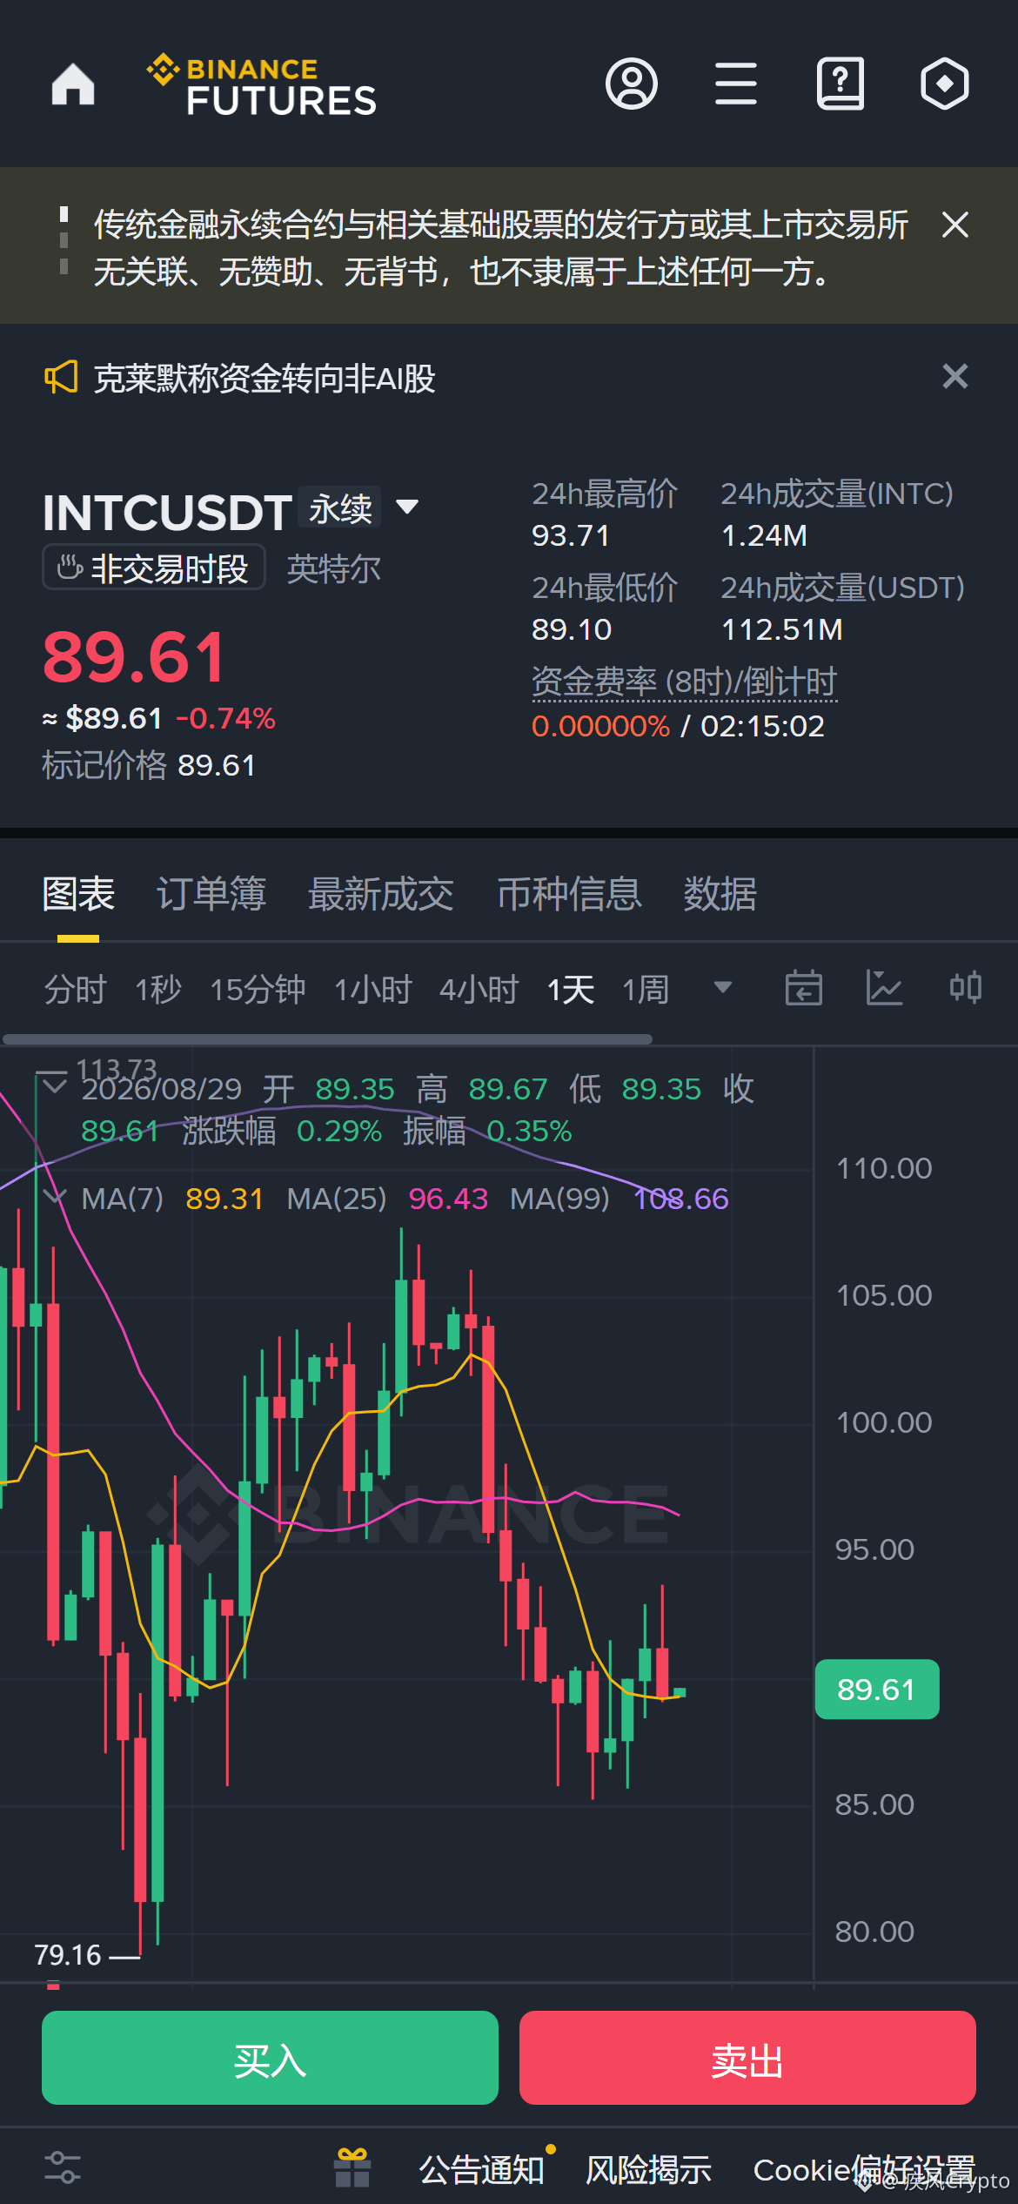Image resolution: width=1018 pixels, height=2204 pixels.
Task: Click the red last price 89.61
Action: coord(135,657)
